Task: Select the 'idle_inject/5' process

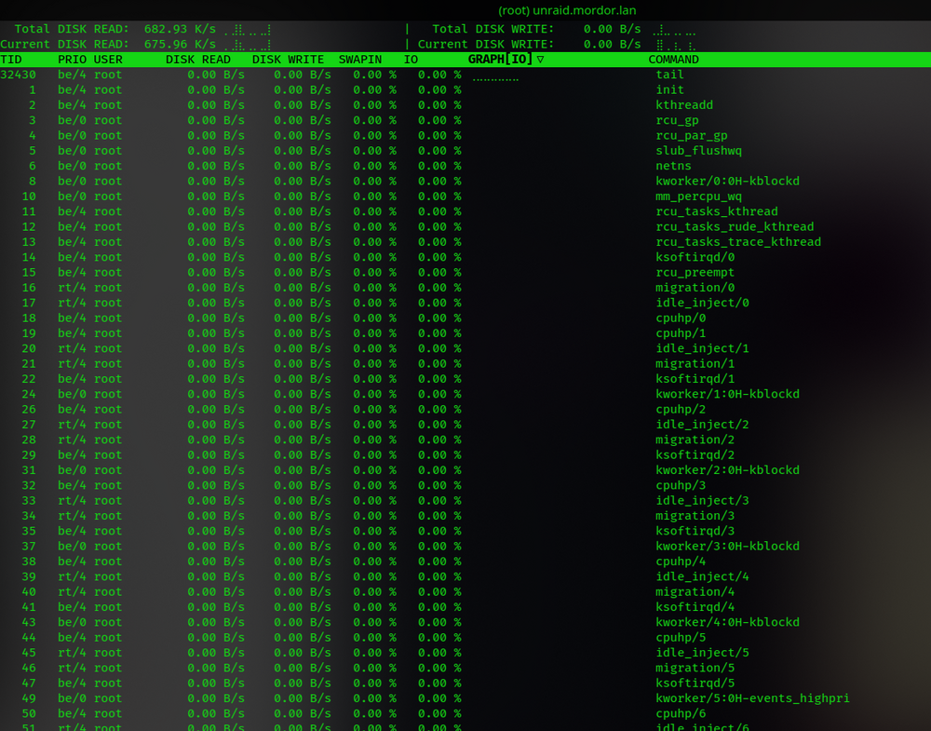Action: click(702, 653)
